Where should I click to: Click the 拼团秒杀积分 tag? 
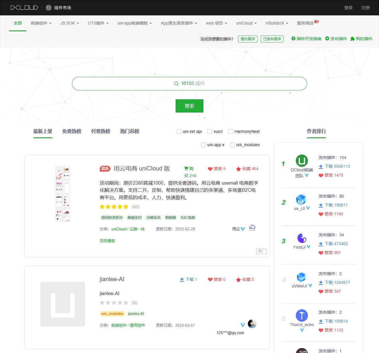click(112, 218)
